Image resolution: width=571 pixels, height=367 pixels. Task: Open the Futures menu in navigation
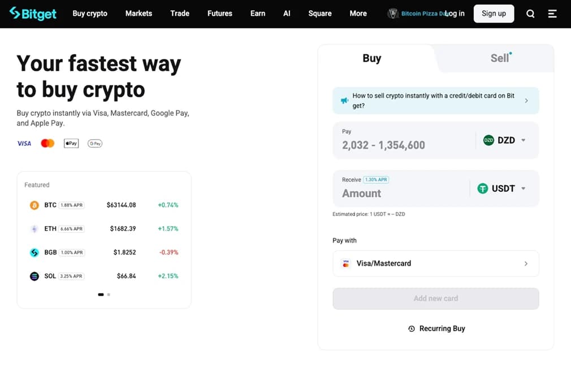219,14
